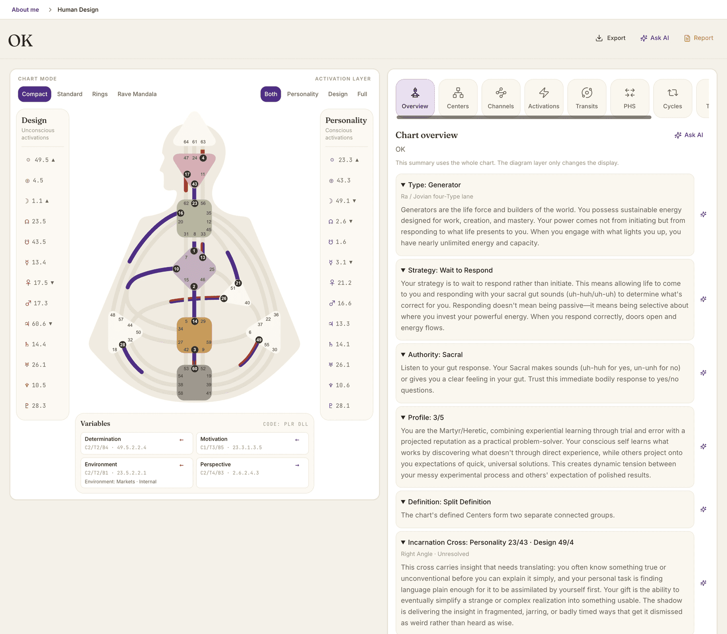The width and height of the screenshot is (727, 634).
Task: Click the Report document icon
Action: (x=687, y=38)
